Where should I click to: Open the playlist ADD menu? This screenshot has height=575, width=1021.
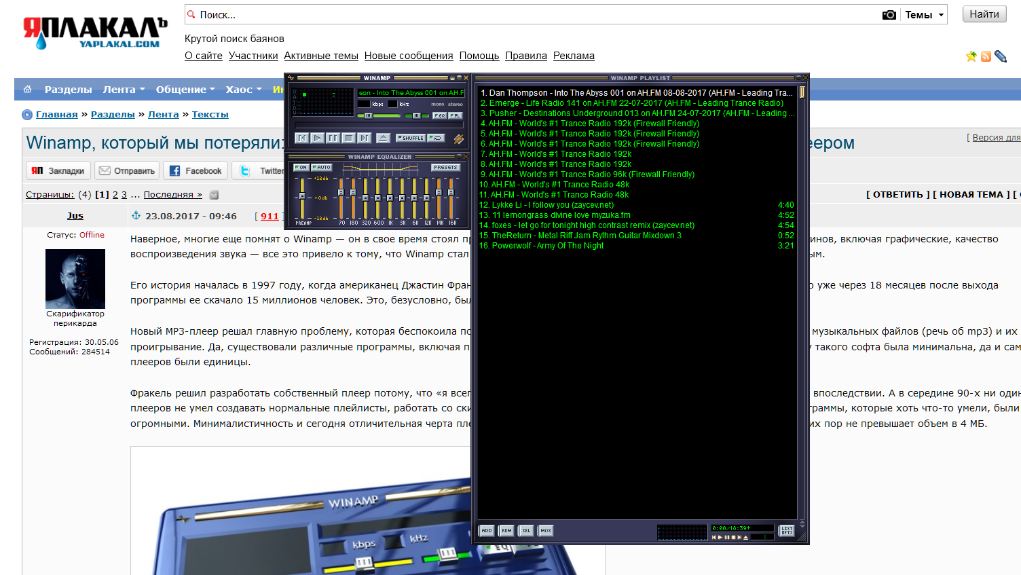(487, 531)
